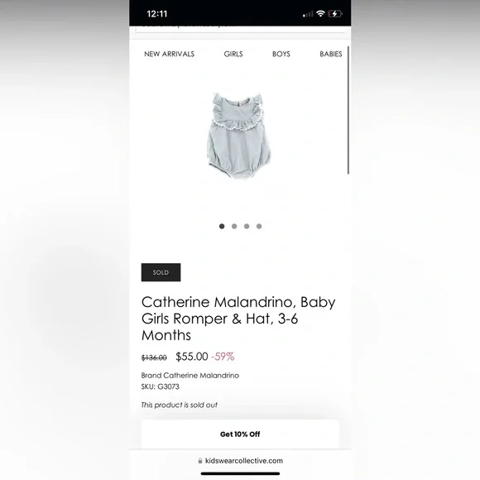This screenshot has height=480, width=480.
Task: Tap the 12:11 clock in status bar
Action: [157, 14]
